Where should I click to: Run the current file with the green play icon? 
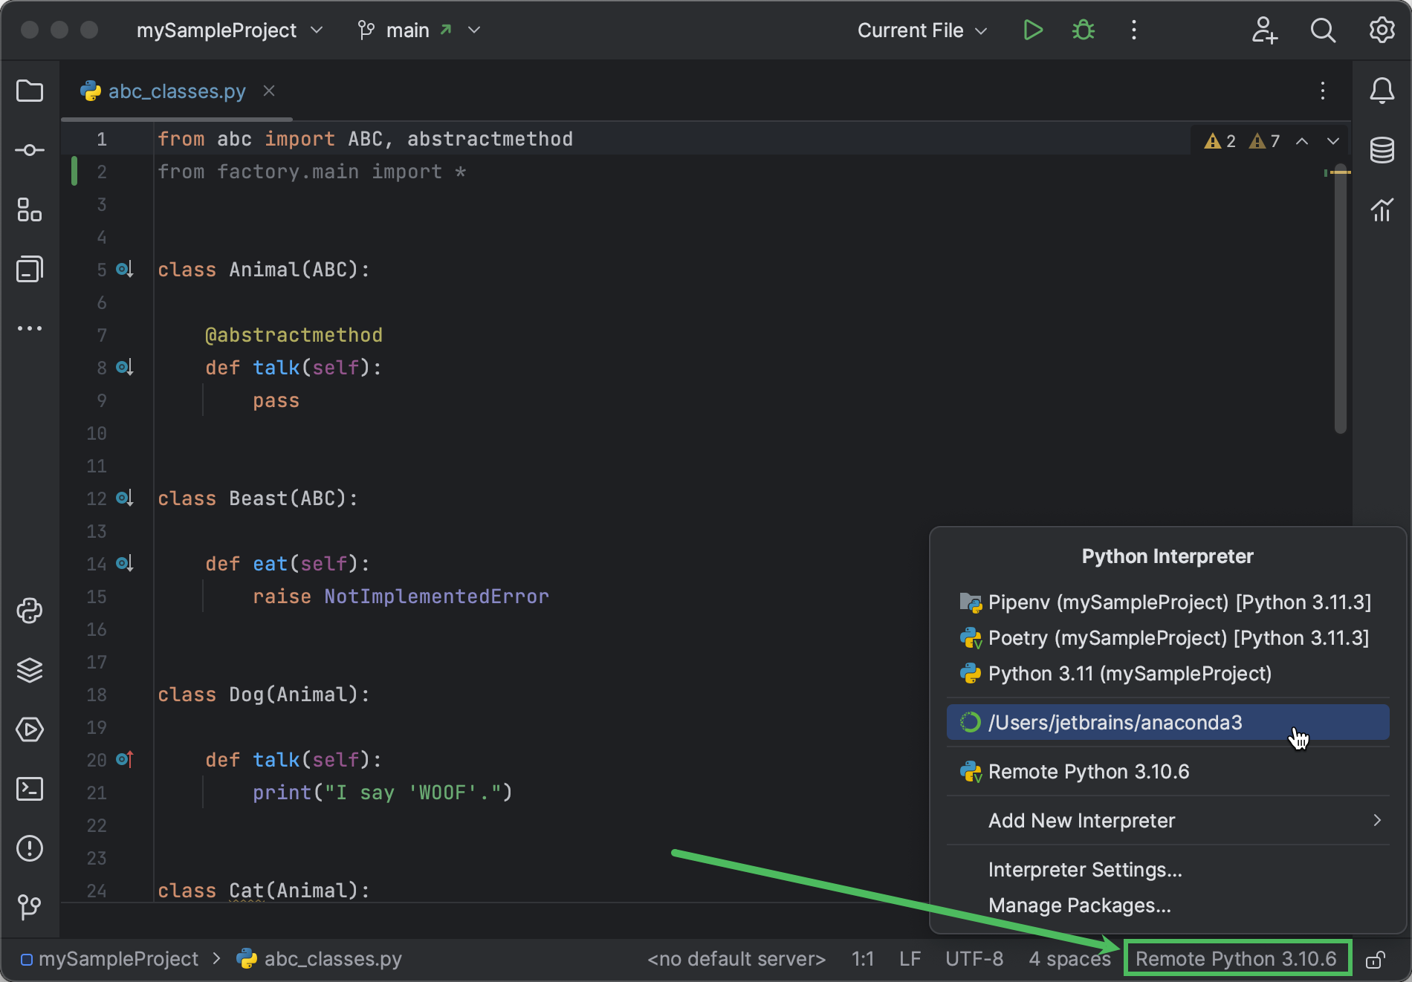[x=1032, y=30]
